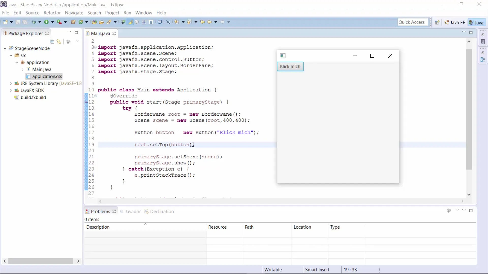Expand the JavaFX SDK node
The image size is (488, 274).
tap(11, 90)
